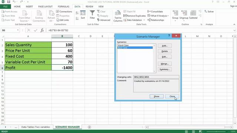
Task: Click the Insert Function fx icon
Action: click(42, 30)
